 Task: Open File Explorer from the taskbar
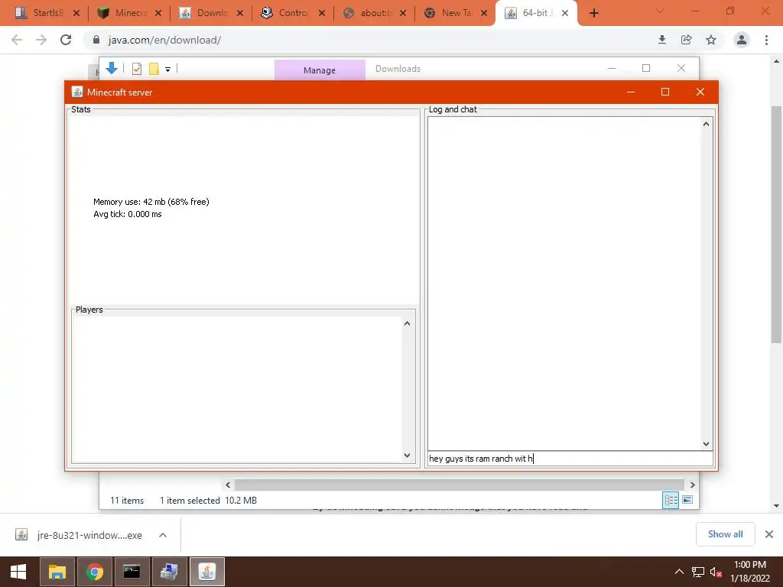(57, 572)
